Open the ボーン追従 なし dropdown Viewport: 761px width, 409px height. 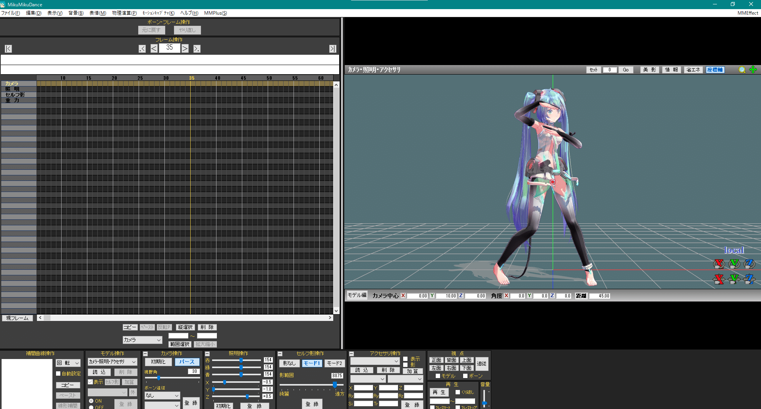point(162,396)
